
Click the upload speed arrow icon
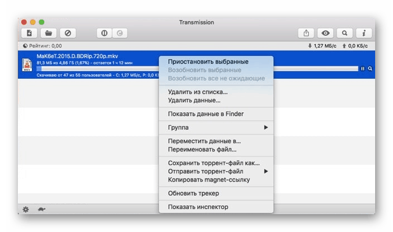(x=344, y=46)
